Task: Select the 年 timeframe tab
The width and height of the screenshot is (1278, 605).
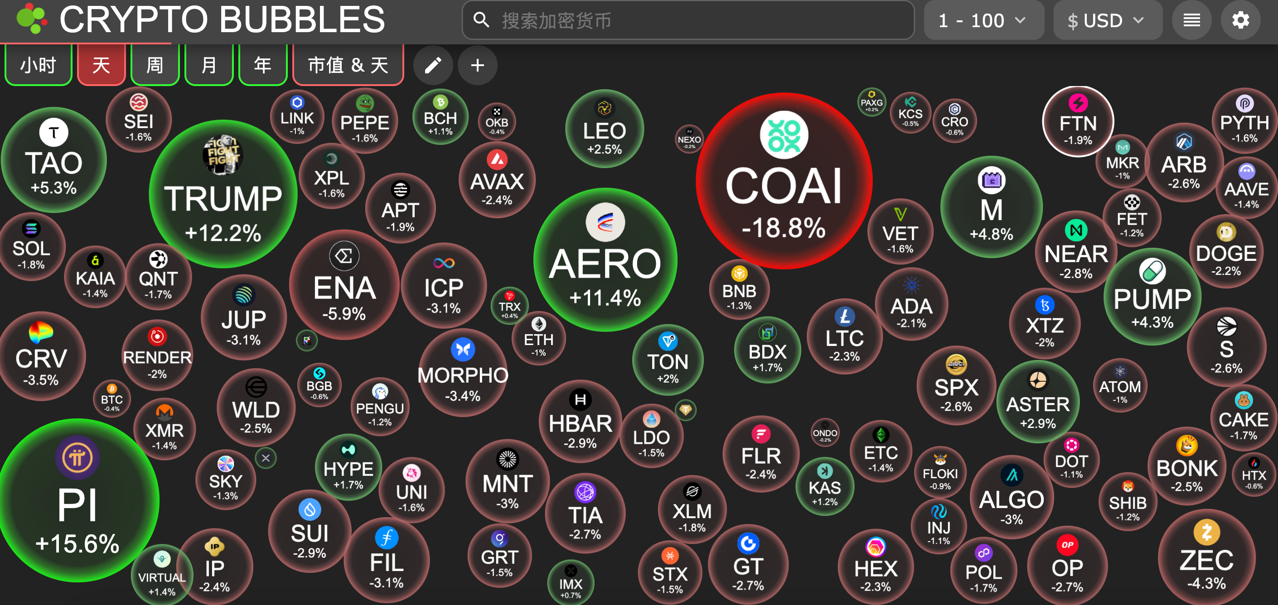Action: tap(262, 65)
